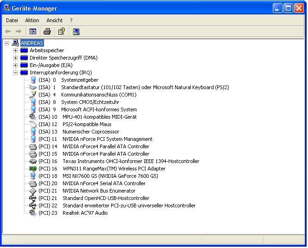
Task: Click the Print toolbar icon
Action: pos(47,31)
